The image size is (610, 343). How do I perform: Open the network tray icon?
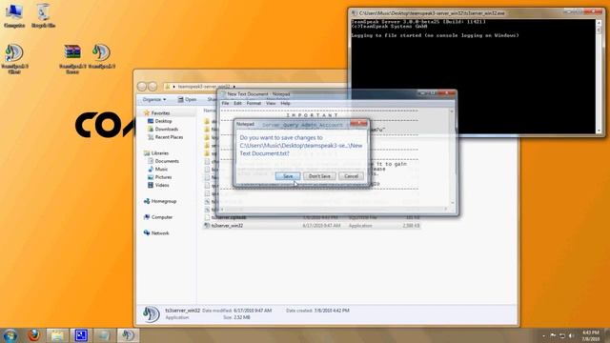tap(562, 335)
